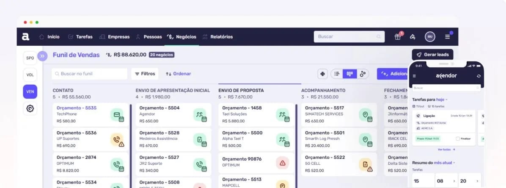Check the Finalizar checkbox in mobile app
506x188 pixels.
click(x=458, y=139)
